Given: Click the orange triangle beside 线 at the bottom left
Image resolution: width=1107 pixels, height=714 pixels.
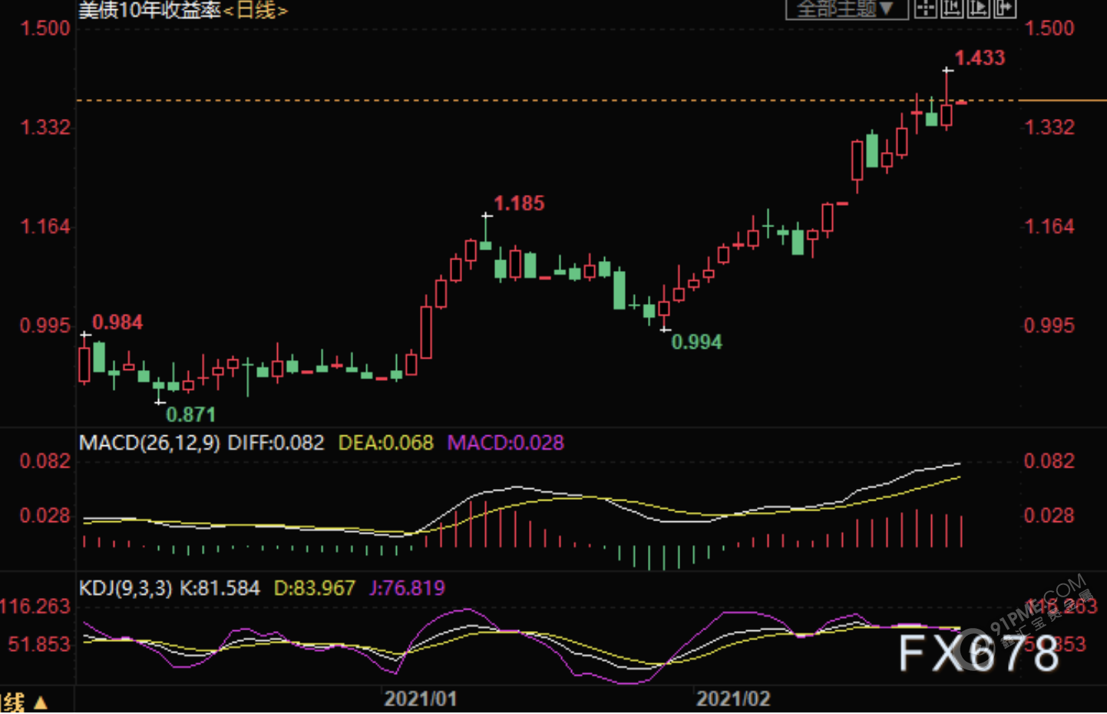Looking at the screenshot, I should point(41,702).
